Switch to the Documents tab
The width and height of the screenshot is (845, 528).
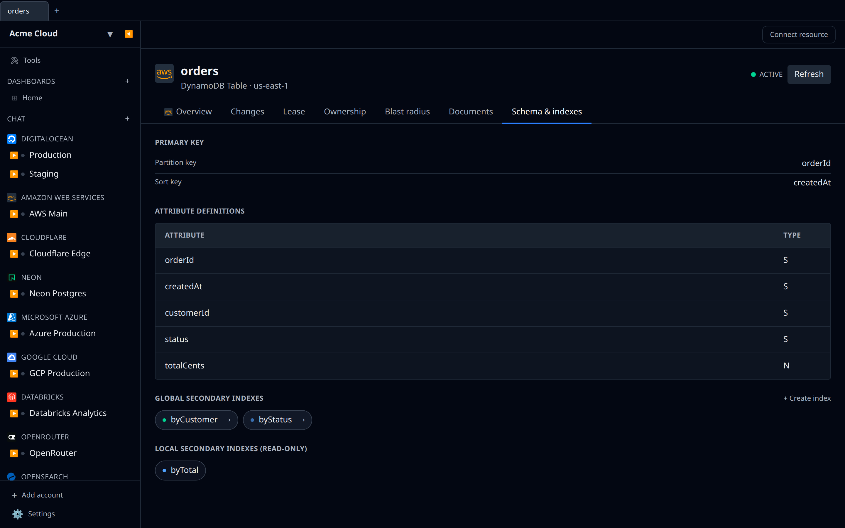point(471,111)
